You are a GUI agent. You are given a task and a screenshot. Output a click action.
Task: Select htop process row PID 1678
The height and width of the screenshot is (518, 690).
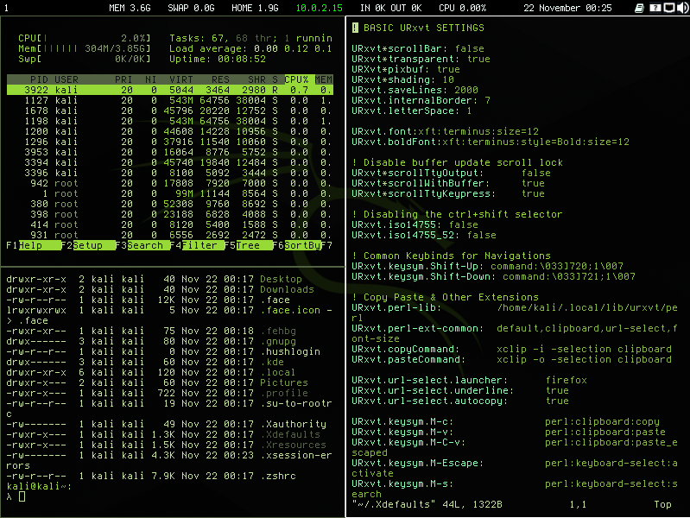[x=170, y=111]
